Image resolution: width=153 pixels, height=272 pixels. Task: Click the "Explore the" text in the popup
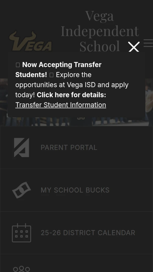74,75
